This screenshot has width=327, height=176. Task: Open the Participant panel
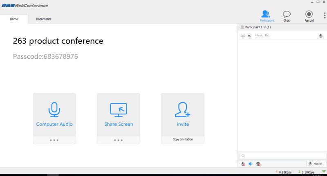click(267, 16)
